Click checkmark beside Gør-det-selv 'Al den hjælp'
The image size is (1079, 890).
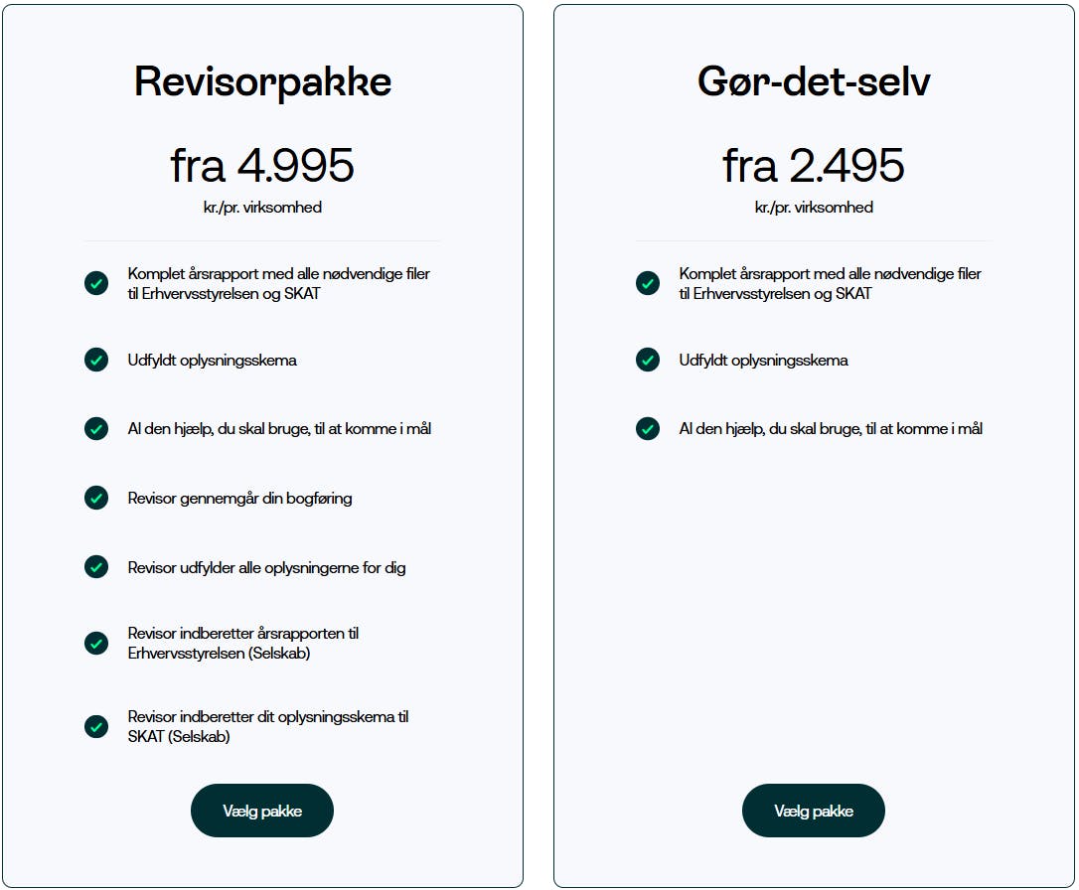click(648, 429)
